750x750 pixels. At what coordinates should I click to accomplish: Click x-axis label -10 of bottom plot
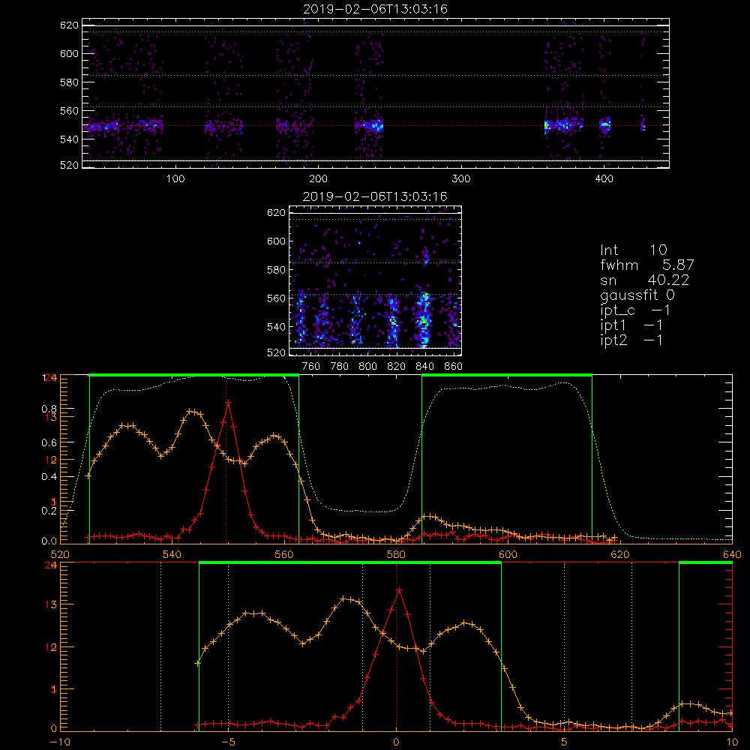coord(59,742)
